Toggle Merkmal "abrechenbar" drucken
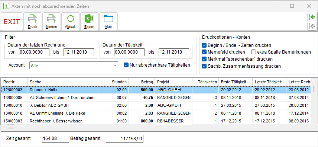 pos(204,59)
